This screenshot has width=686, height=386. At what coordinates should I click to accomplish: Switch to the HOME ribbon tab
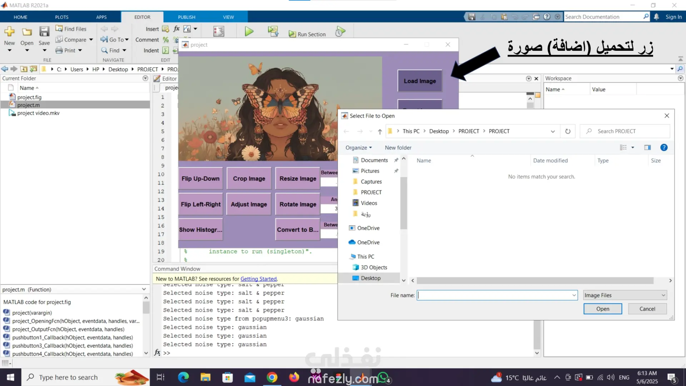(x=20, y=17)
